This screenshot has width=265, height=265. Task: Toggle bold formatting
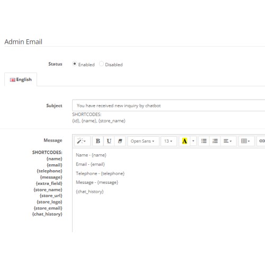point(98,141)
